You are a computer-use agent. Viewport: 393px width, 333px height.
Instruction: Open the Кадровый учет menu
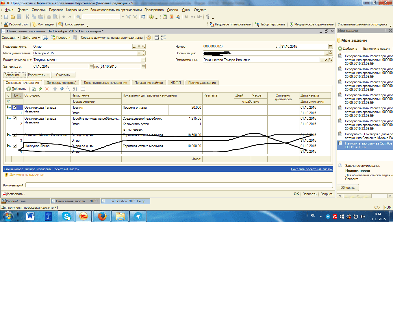tap(77, 10)
